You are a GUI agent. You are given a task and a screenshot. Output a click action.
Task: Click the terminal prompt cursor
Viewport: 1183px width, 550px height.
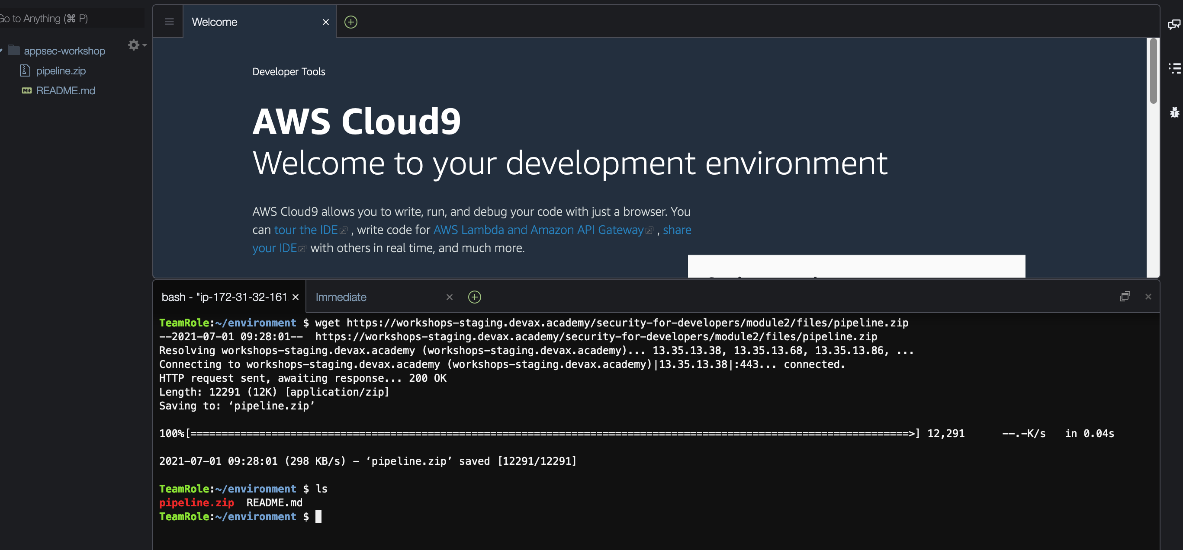[x=318, y=516]
